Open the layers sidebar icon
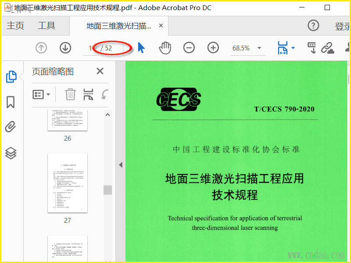 (x=11, y=153)
